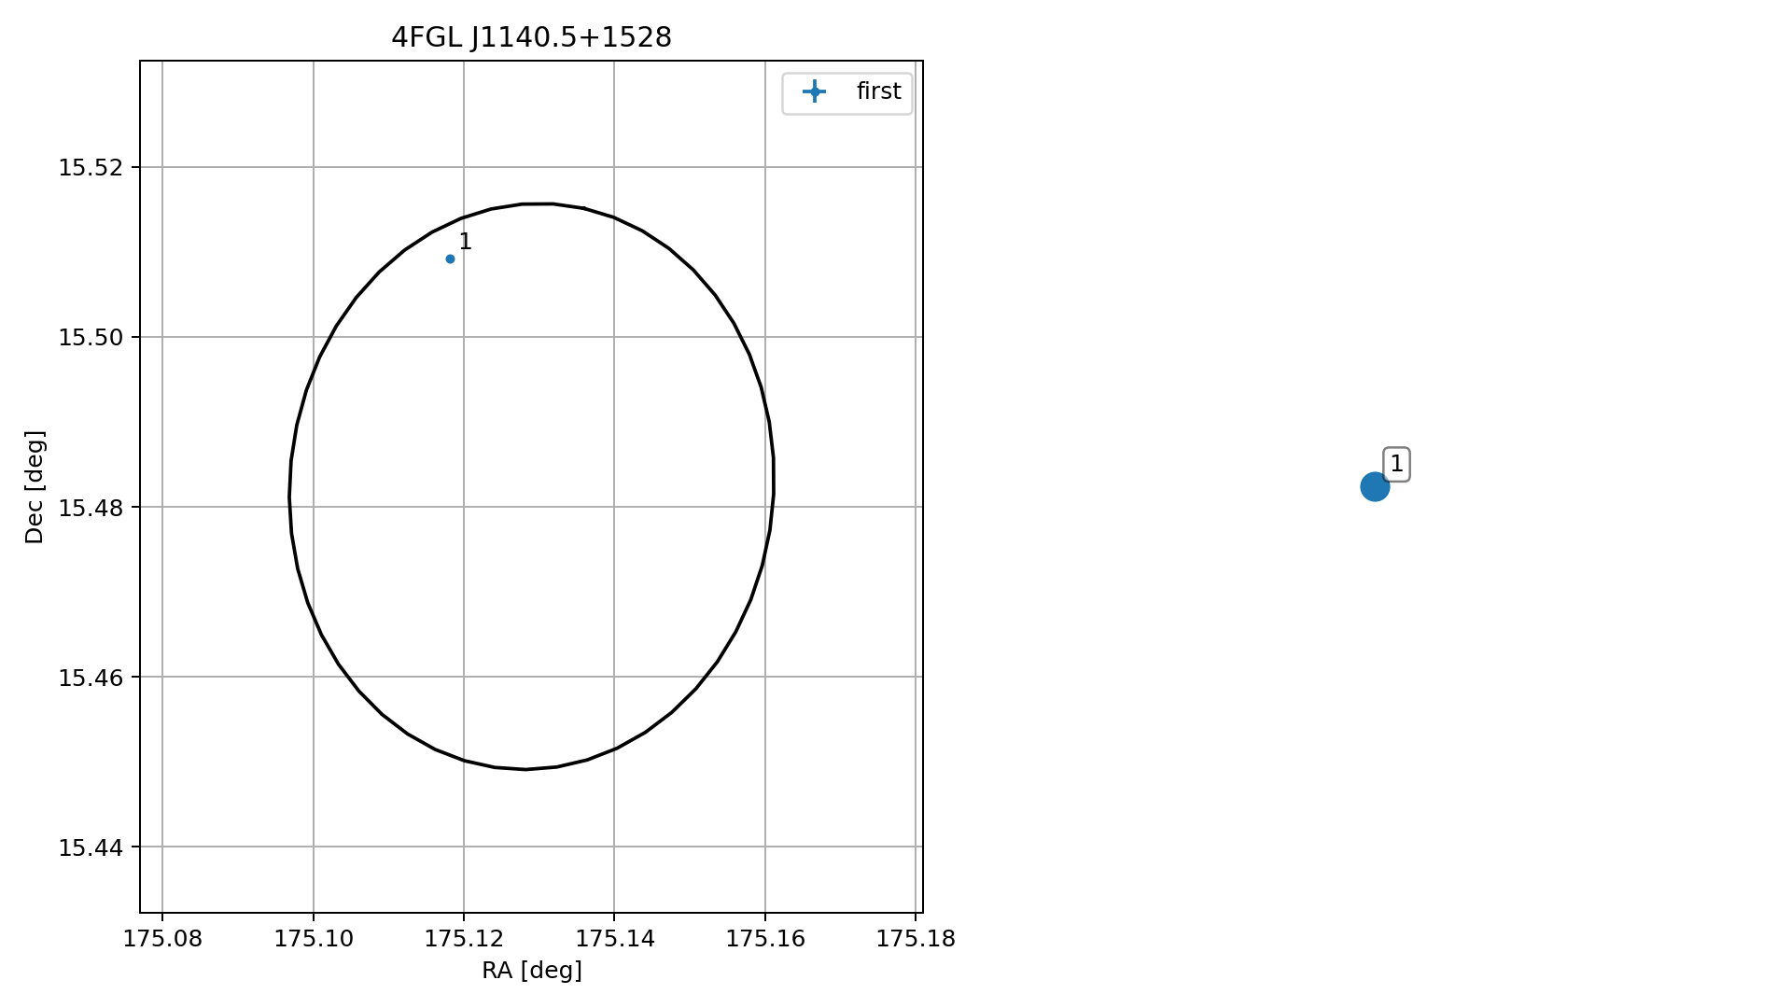1791x1008 pixels.
Task: Click the boxed label 1 beside large marker
Action: point(1396,464)
